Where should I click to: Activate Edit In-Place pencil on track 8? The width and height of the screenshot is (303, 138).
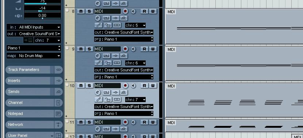99,25
